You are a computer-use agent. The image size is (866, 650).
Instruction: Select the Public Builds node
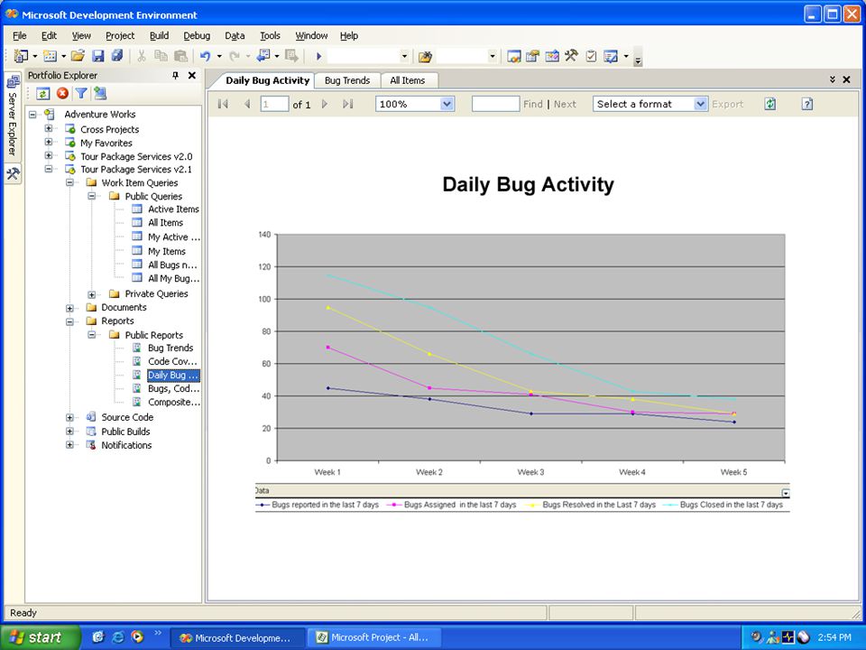(x=125, y=432)
